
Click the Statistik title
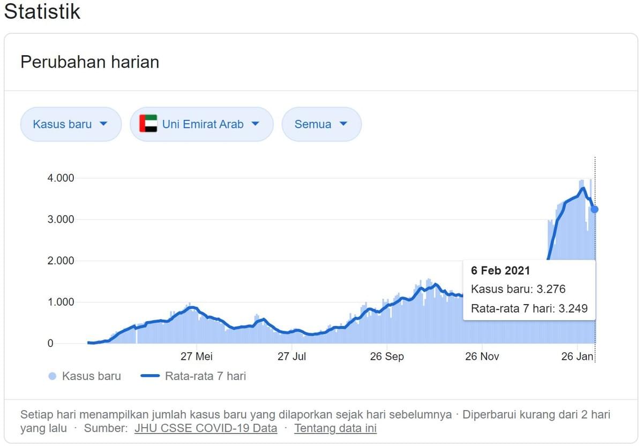click(x=42, y=11)
